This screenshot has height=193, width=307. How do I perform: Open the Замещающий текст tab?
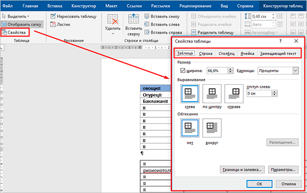coord(278,53)
